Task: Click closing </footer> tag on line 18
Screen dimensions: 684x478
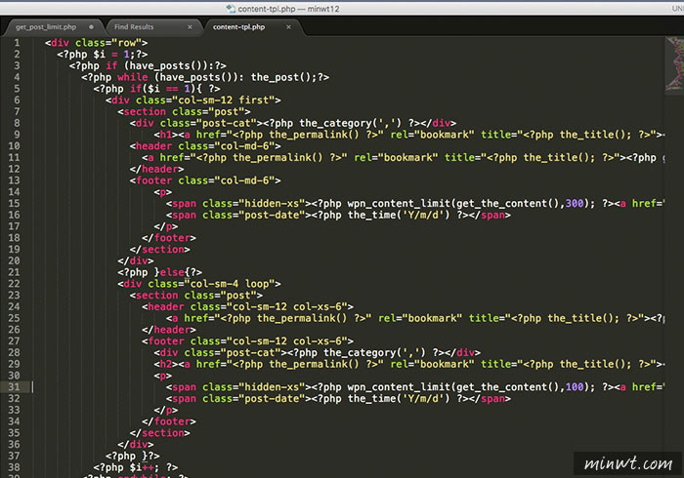Action: point(169,238)
